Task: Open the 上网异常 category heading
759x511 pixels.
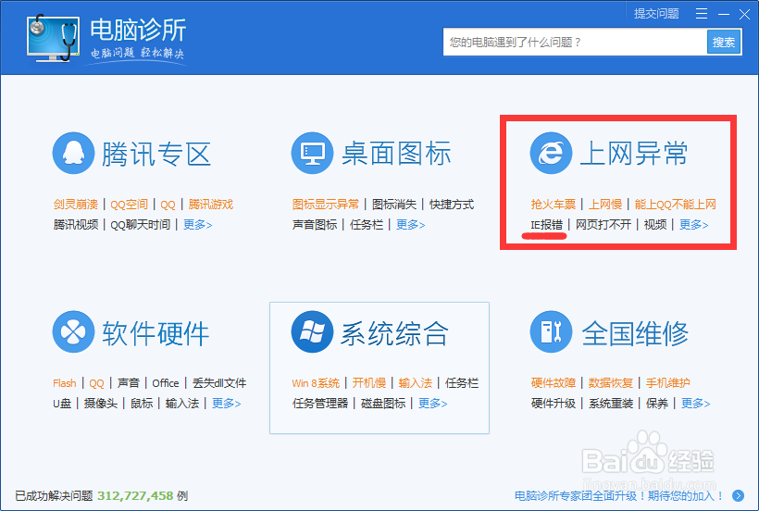Action: click(634, 154)
